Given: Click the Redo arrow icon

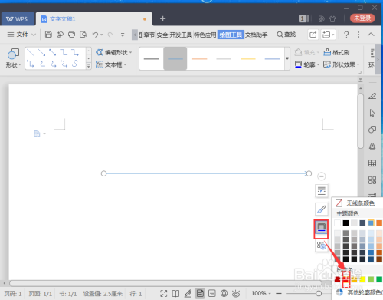Looking at the screenshot, I should click(x=110, y=35).
